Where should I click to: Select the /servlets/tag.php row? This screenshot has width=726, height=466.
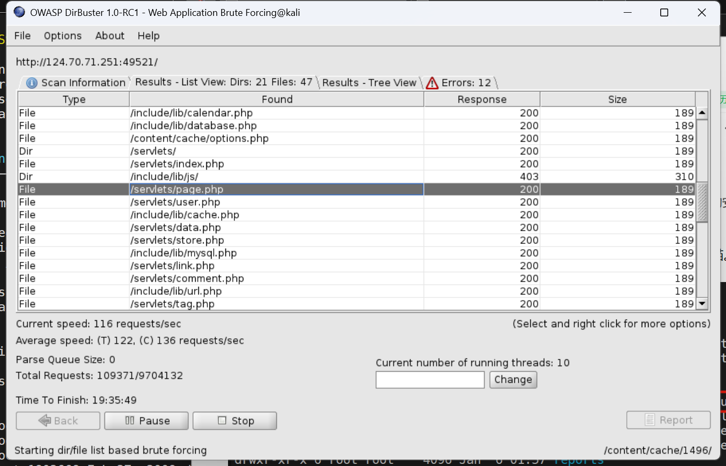tap(356, 304)
